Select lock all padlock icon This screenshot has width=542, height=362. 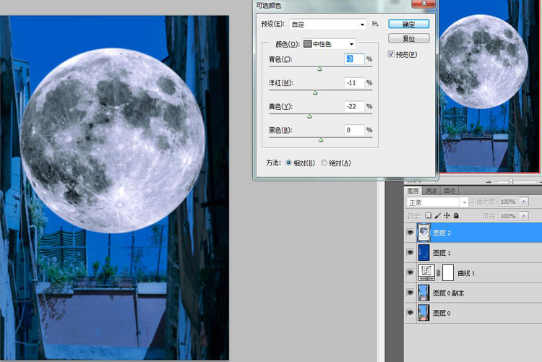456,215
